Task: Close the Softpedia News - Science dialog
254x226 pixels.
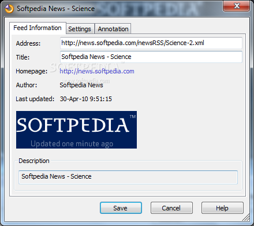Action: pyautogui.click(x=237, y=6)
